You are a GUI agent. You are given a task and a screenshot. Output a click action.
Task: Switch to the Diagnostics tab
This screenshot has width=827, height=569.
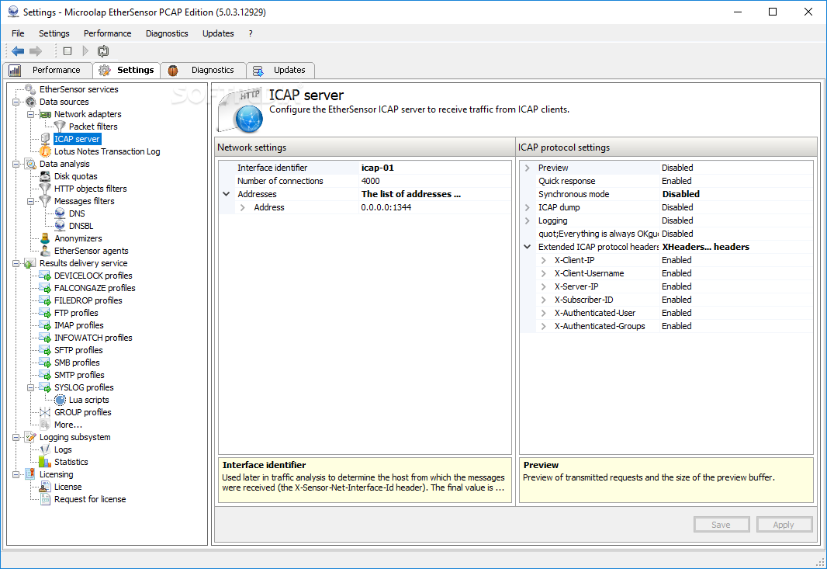click(x=203, y=70)
